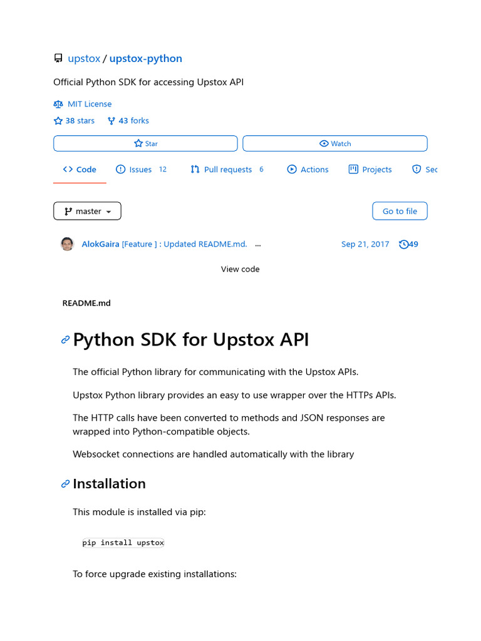Open the AlokGaira author link
The image size is (481, 641).
(100, 244)
